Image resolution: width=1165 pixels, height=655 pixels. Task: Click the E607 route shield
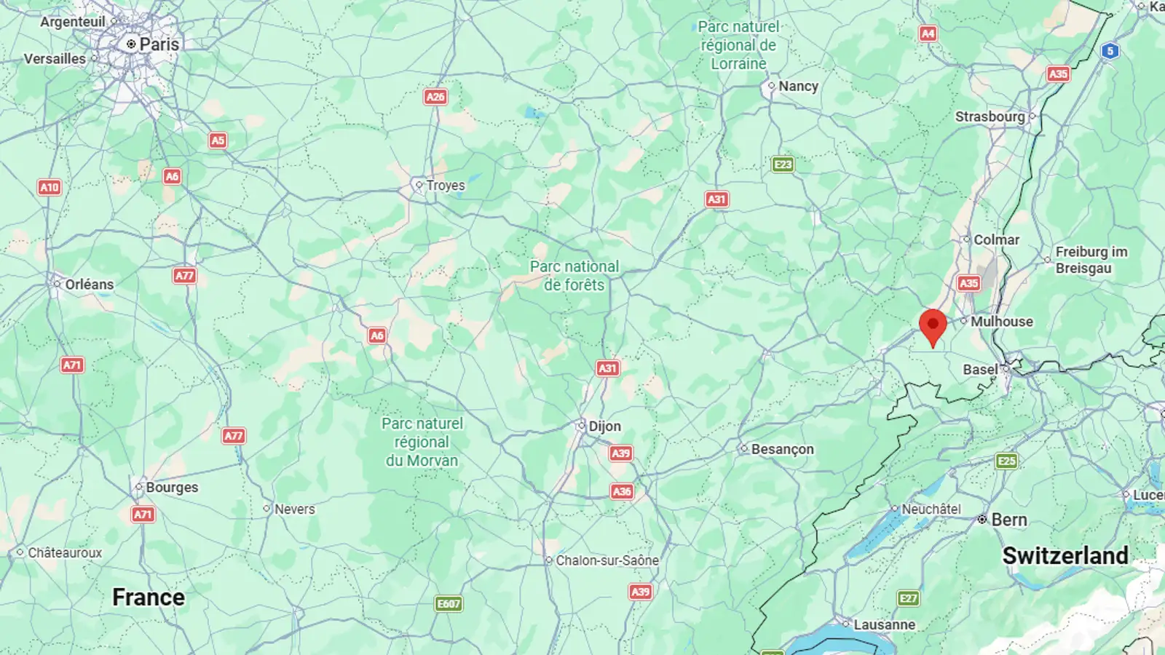[449, 603]
